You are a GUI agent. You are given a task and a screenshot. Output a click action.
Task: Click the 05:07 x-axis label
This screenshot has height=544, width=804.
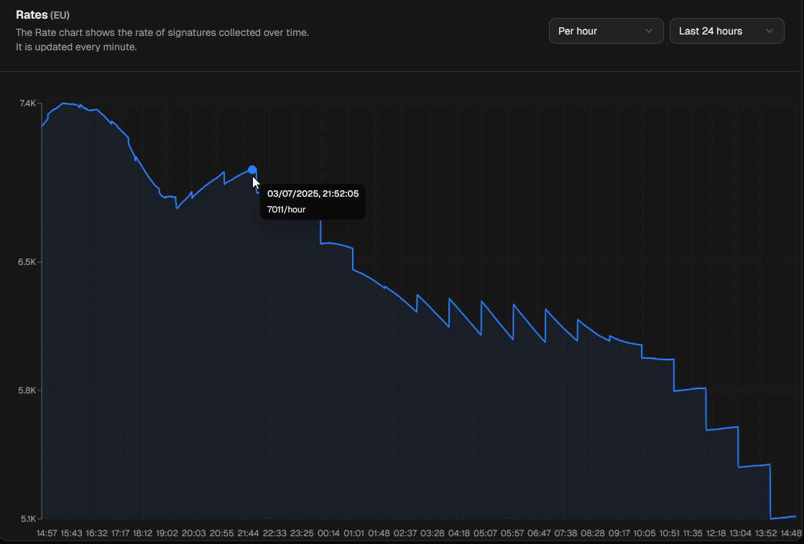[485, 533]
